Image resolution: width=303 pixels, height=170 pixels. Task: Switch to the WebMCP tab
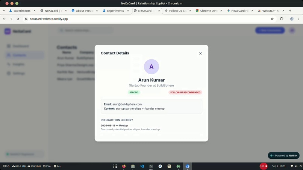point(271,11)
